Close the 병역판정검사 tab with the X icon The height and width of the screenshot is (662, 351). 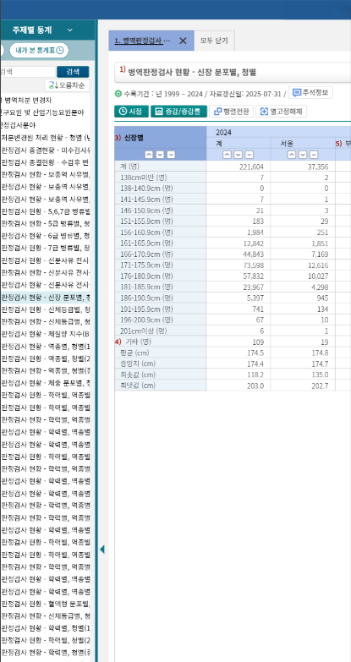(183, 41)
